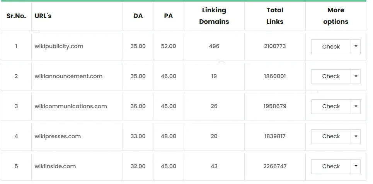Click the Total Links column header

point(275,16)
